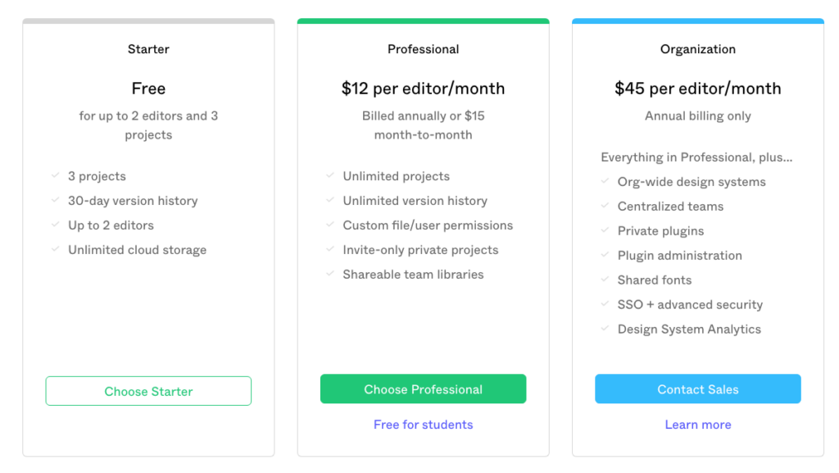Click the blue Contact Sales button

click(x=697, y=389)
